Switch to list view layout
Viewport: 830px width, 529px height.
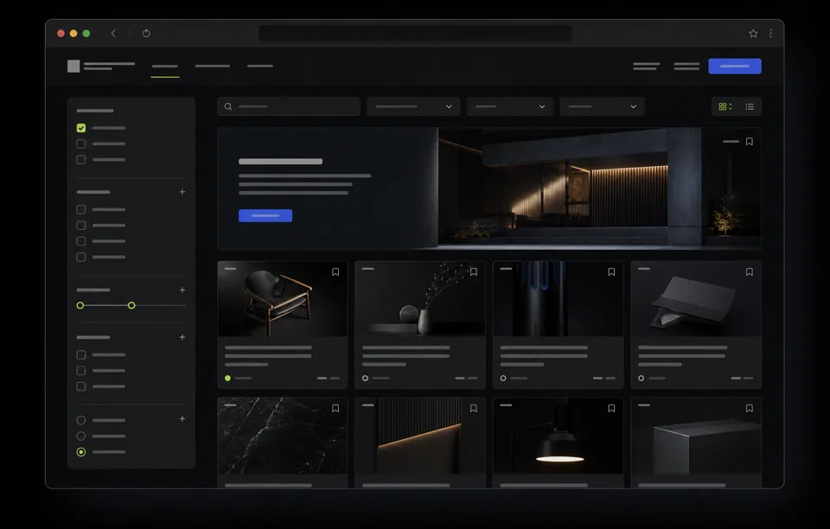coord(750,106)
